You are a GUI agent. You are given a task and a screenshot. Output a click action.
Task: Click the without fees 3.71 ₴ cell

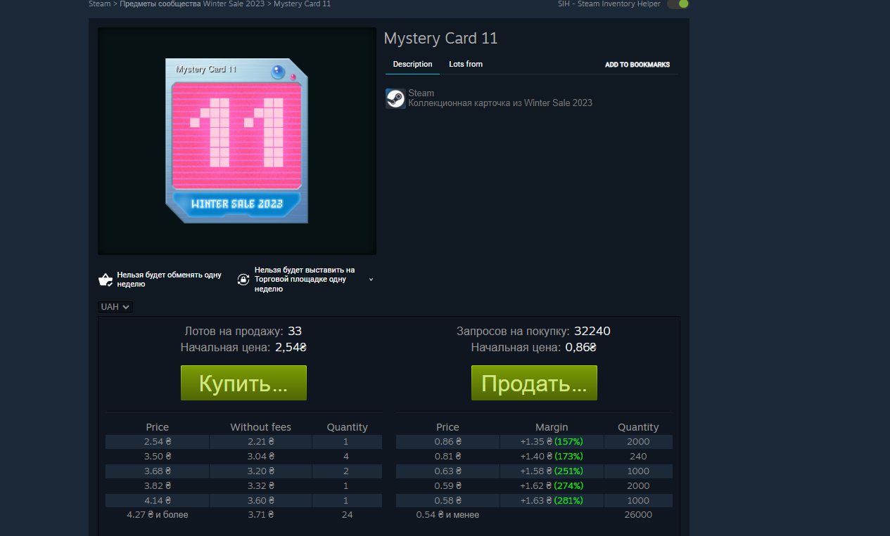(x=261, y=515)
